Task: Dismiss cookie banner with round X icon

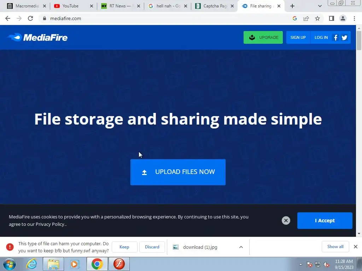Action: point(286,221)
